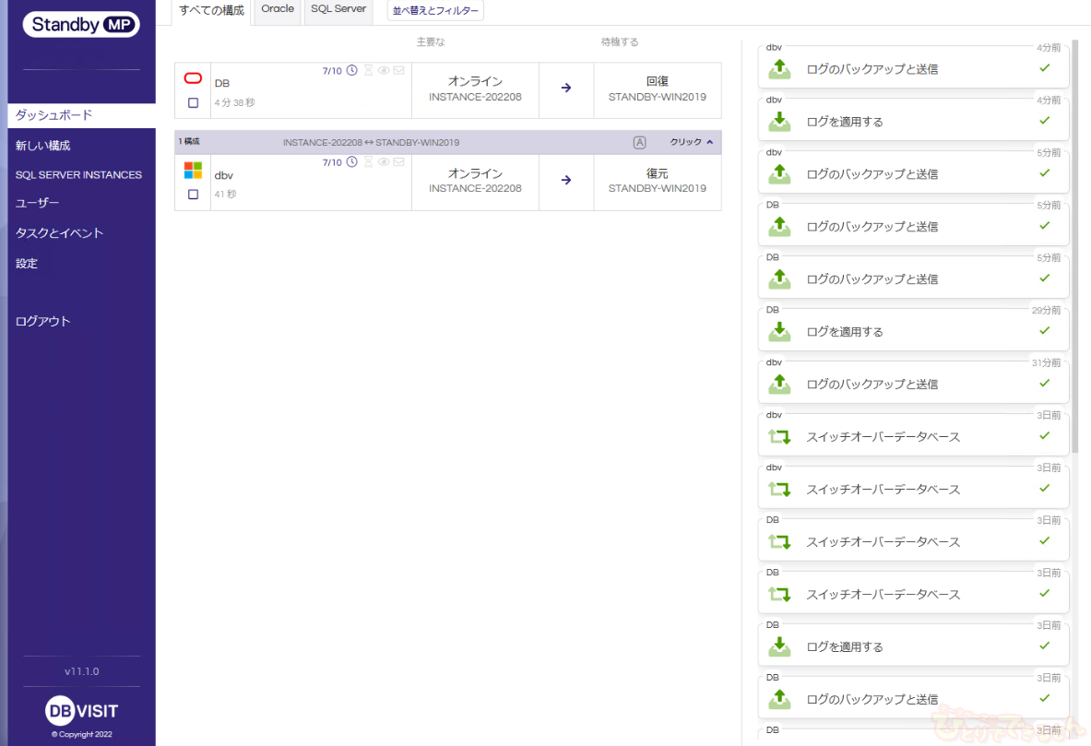This screenshot has height=746, width=1091.
Task: Tick the checkbox for dbv configuration
Action: pos(193,195)
